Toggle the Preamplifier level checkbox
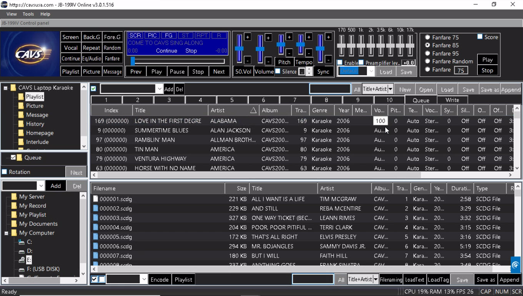523x296 pixels. point(361,63)
